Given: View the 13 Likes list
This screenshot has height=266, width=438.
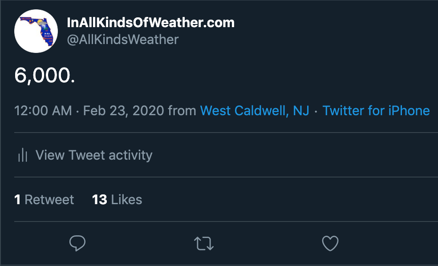Looking at the screenshot, I should pos(117,200).
